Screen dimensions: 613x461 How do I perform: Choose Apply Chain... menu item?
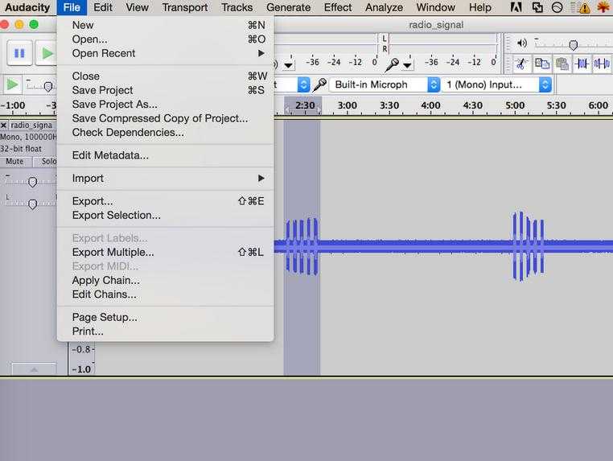166,280
